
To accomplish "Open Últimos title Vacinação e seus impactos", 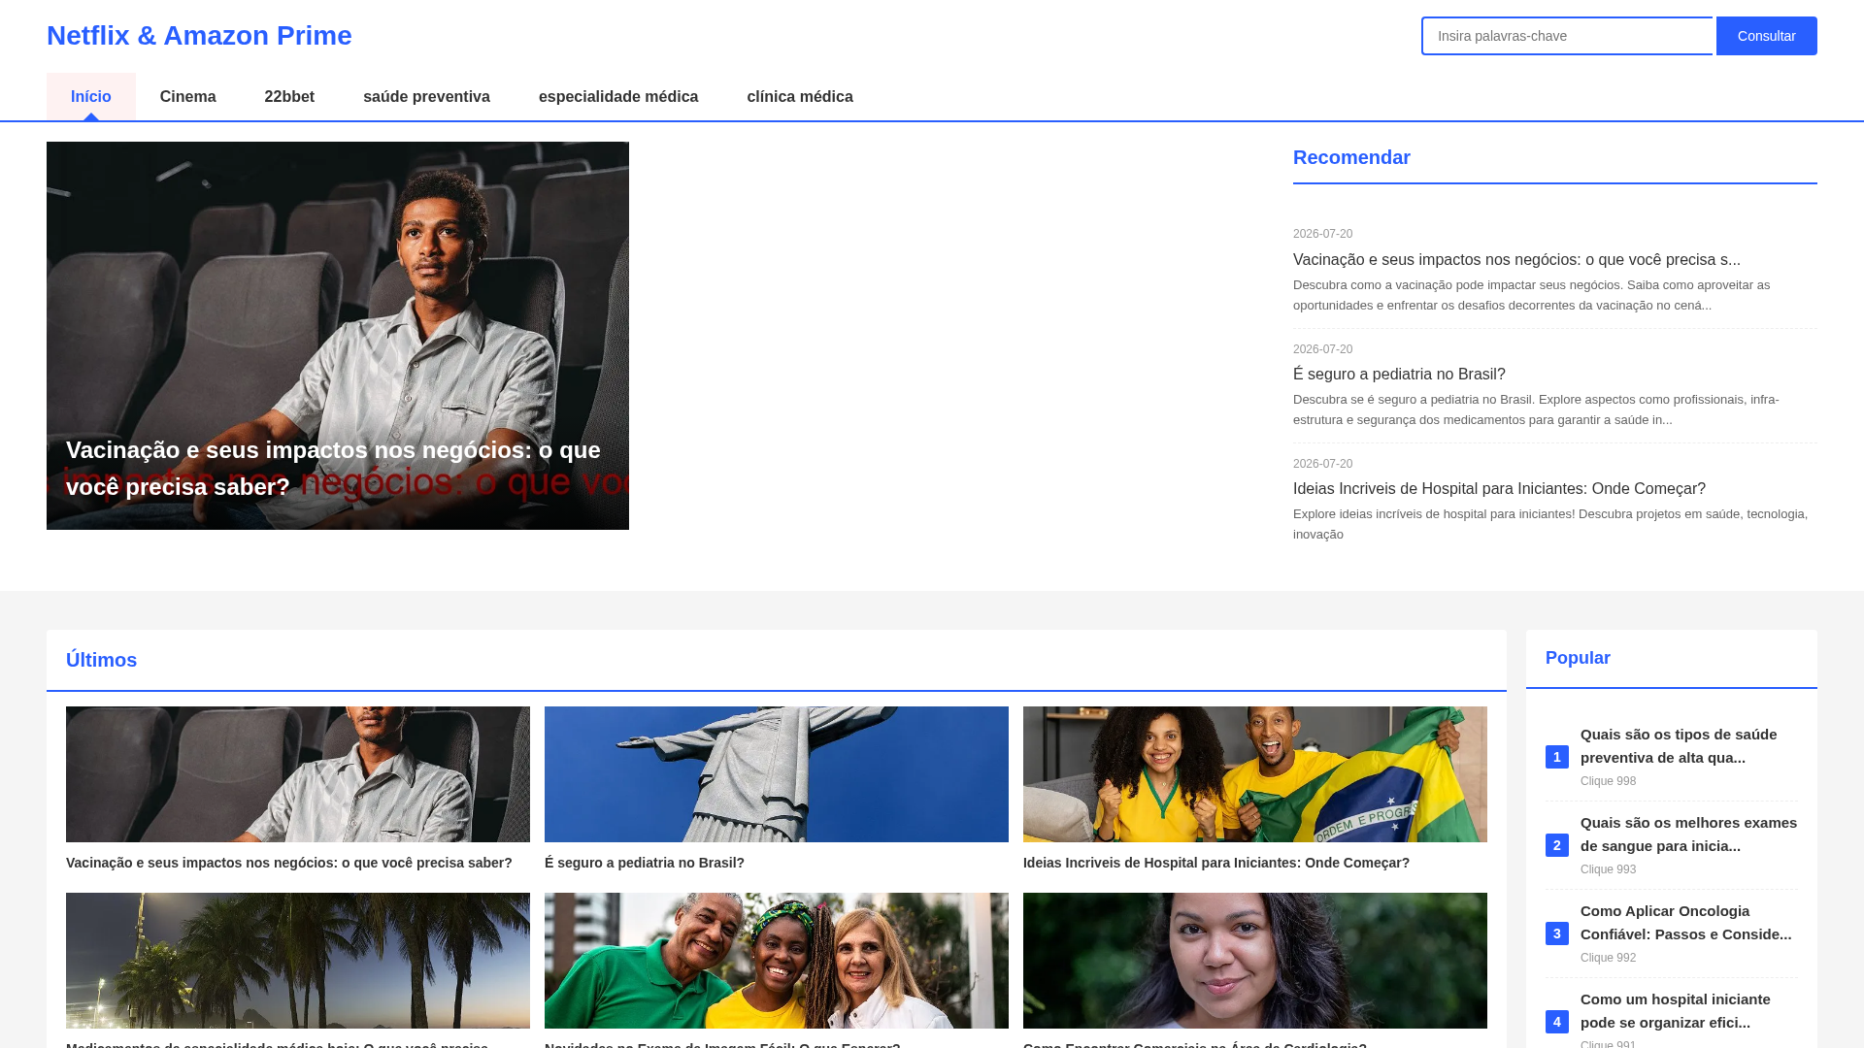I will pos(289,863).
